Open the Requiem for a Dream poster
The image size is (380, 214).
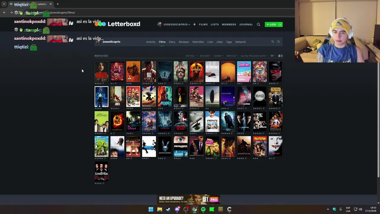click(x=180, y=147)
